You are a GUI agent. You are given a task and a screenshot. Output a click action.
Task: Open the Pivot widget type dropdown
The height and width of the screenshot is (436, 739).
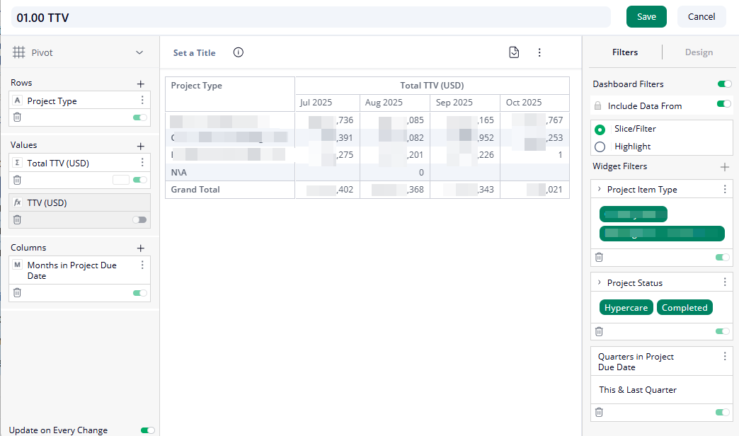coord(139,52)
